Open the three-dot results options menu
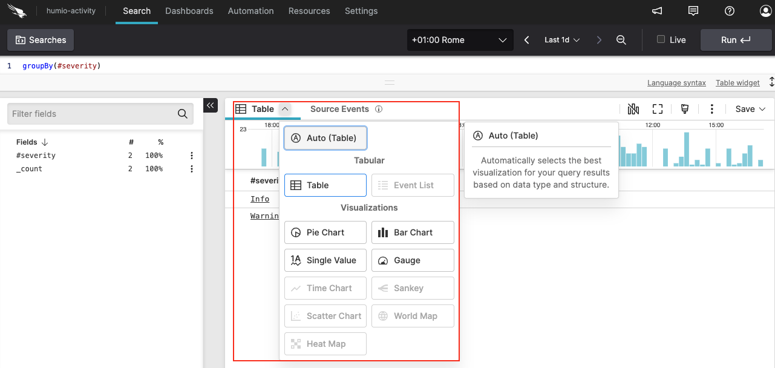 tap(711, 109)
